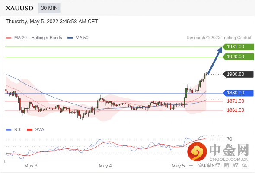The width and height of the screenshot is (255, 173).
Task: Click the May 5 date axis label
Action: click(x=178, y=166)
